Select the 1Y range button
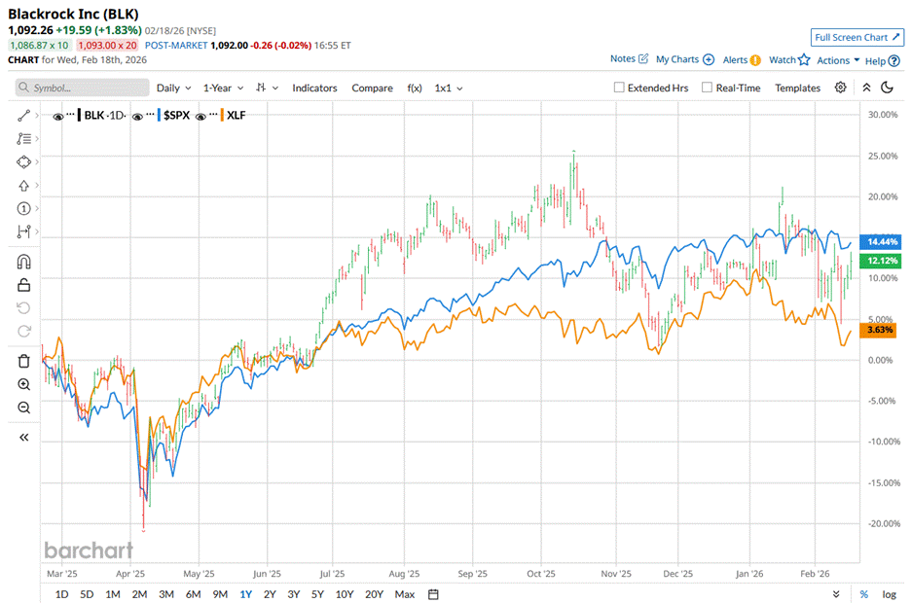 tap(246, 594)
